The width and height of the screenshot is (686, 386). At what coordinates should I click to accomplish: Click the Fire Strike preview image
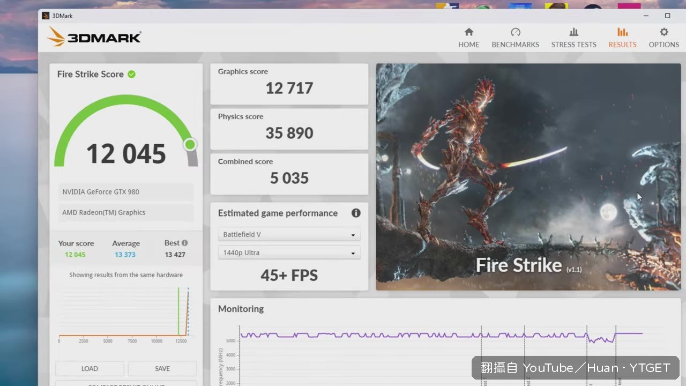click(528, 177)
